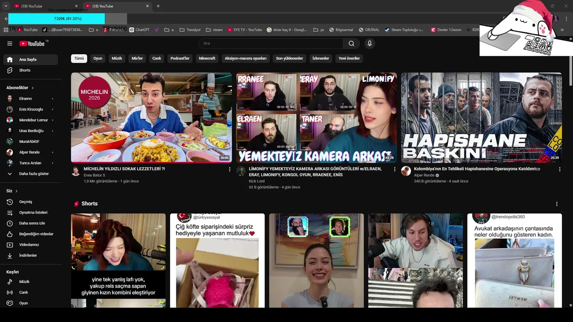Image resolution: width=573 pixels, height=322 pixels.
Task: Open Shorts shelf more options menu
Action: [556, 204]
